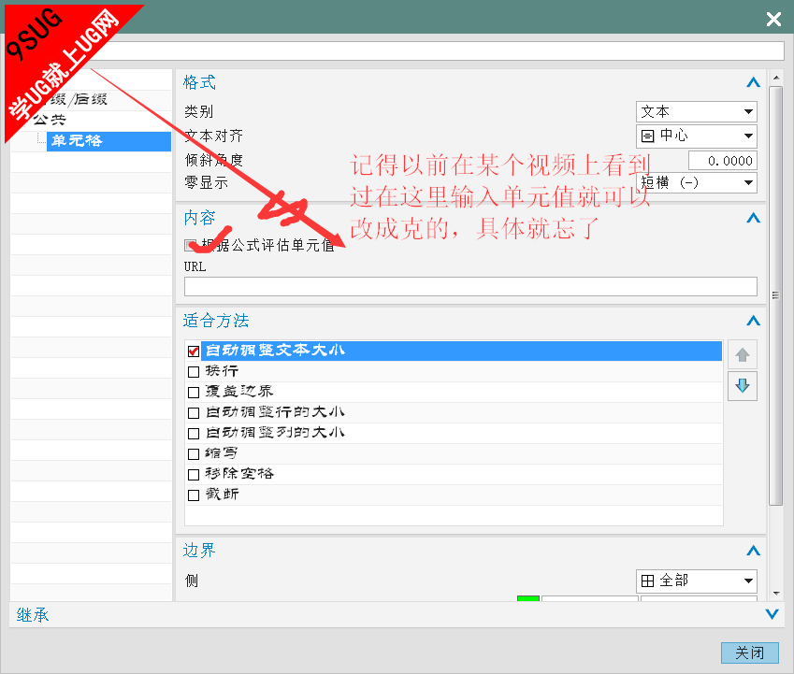
Task: Move fit method up with arrow button
Action: coord(742,354)
